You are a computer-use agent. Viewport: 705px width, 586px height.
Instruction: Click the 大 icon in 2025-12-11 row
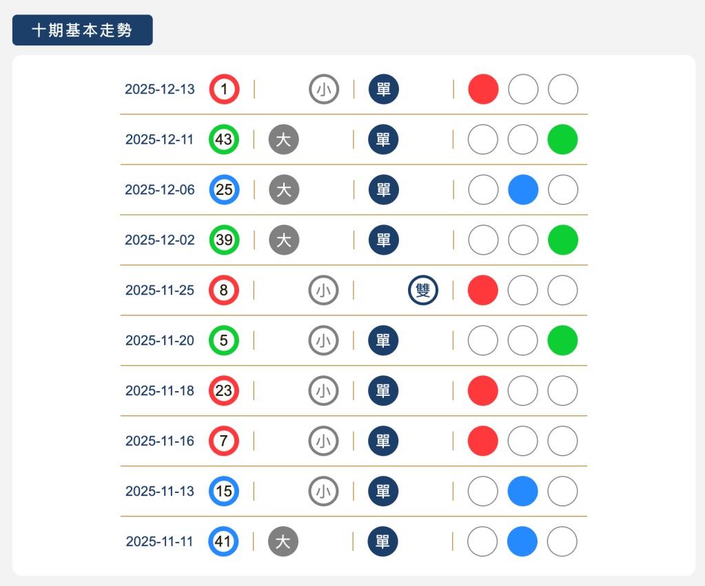point(283,140)
